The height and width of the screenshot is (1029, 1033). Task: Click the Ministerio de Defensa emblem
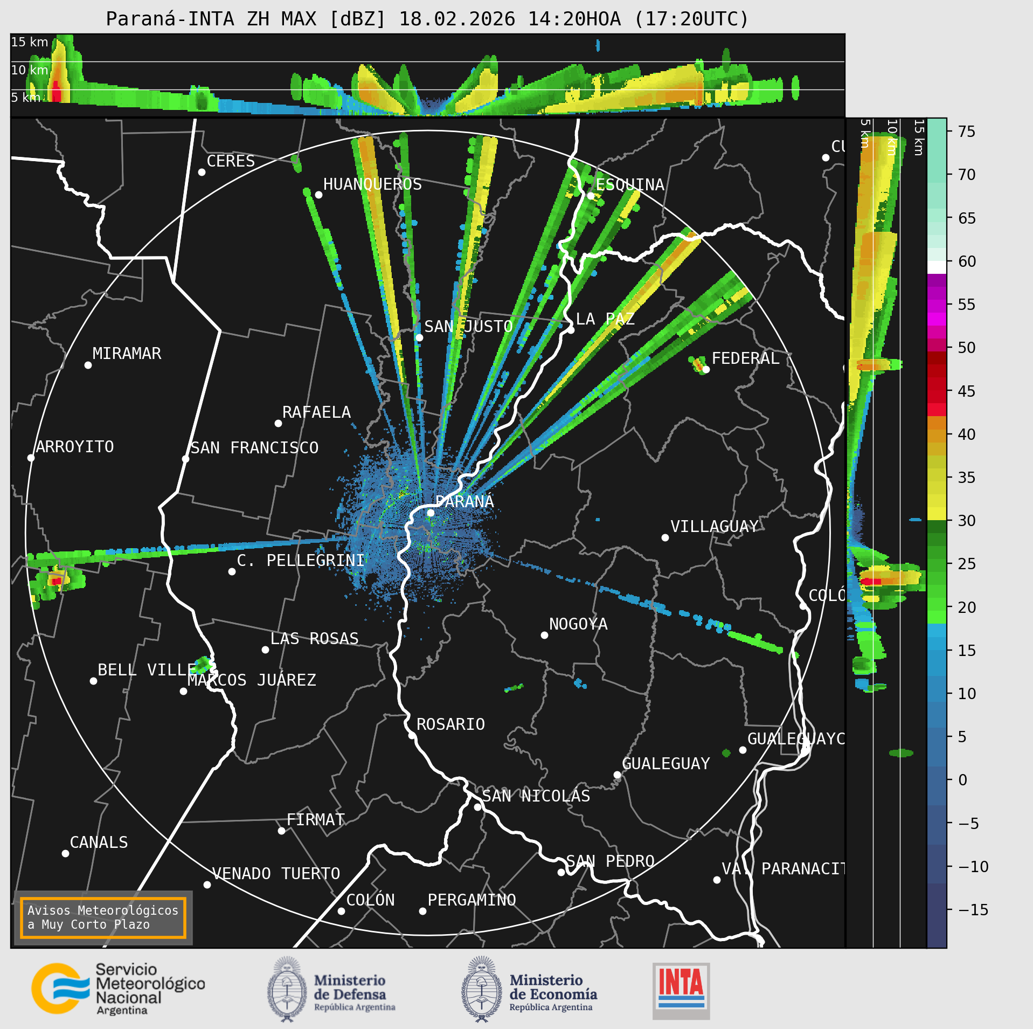tap(287, 989)
